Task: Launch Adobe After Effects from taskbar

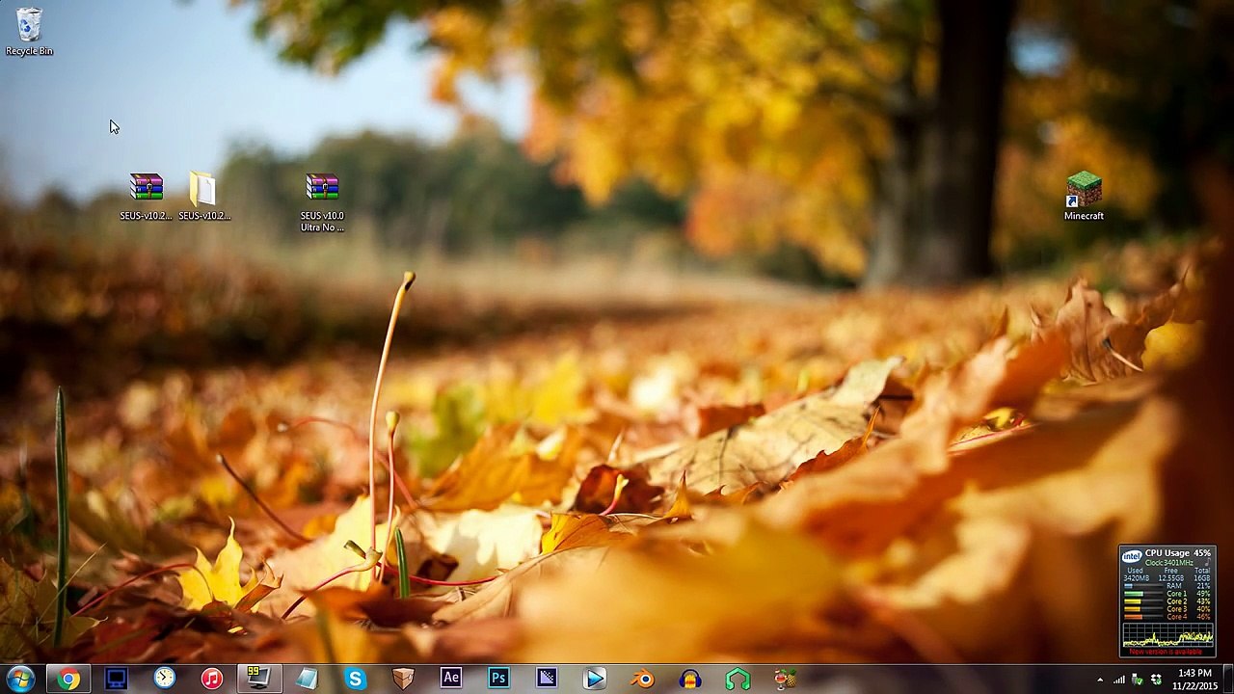Action: [x=450, y=679]
